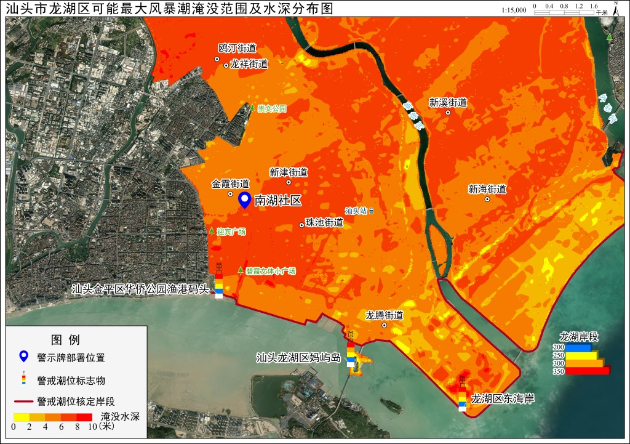
Task: Click the tide marker at 龙湖区东海岸
Action: tap(463, 394)
